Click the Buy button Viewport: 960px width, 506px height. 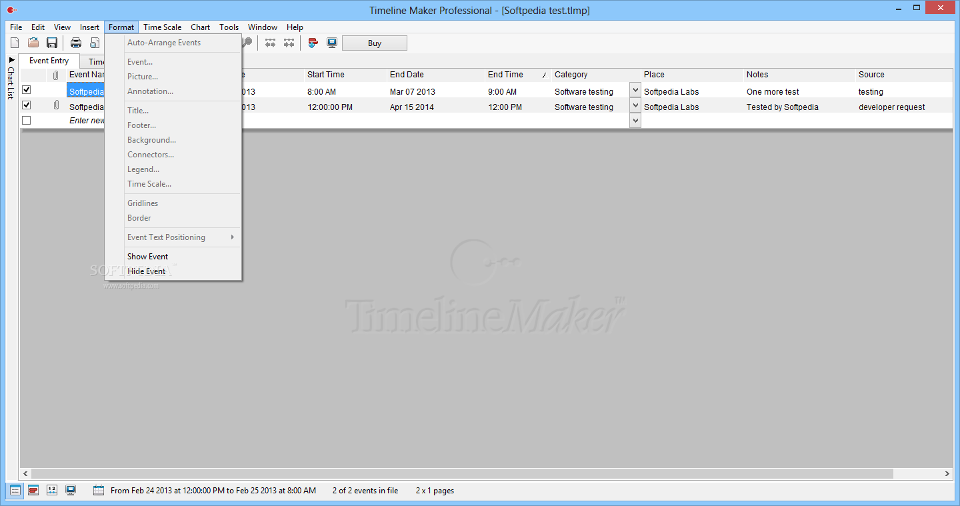(x=375, y=43)
